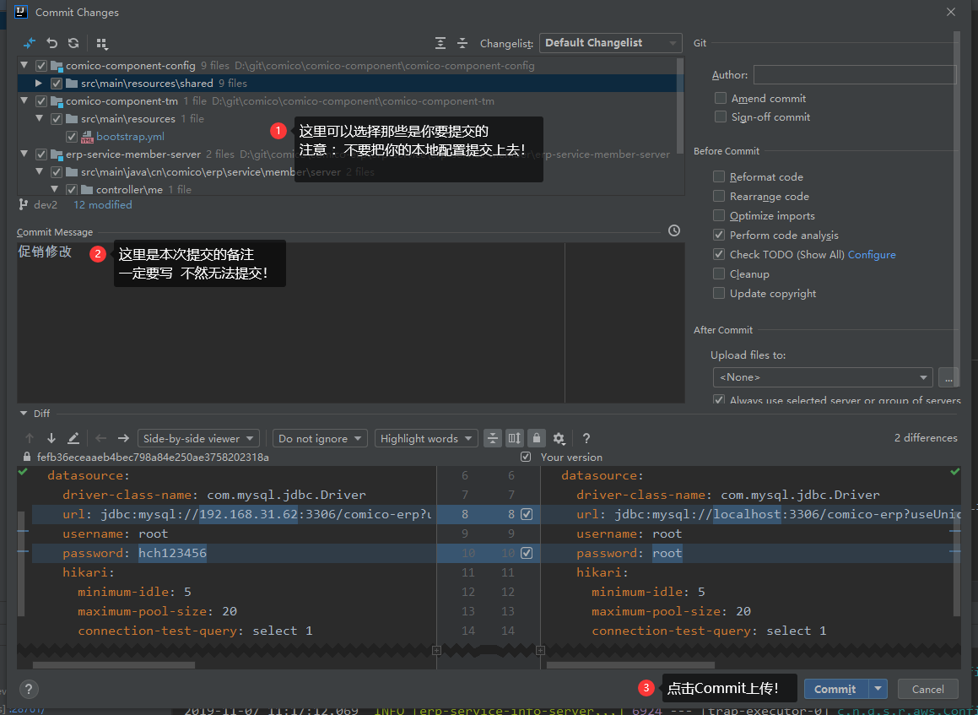Uncheck Check TODO option

tap(719, 254)
